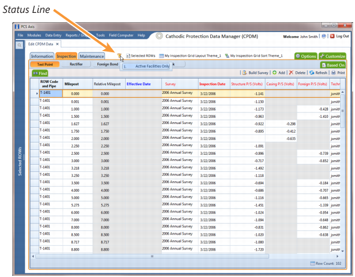Select the Foreign Bond sub-tab
The height and width of the screenshot is (277, 355).
pyautogui.click(x=107, y=64)
